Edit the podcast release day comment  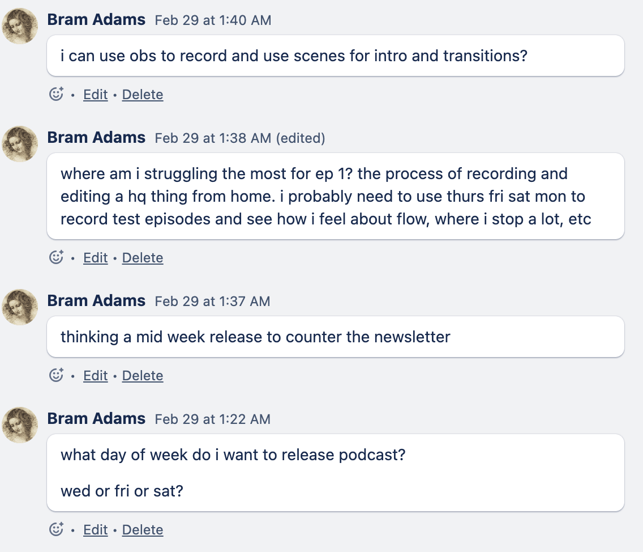[95, 529]
